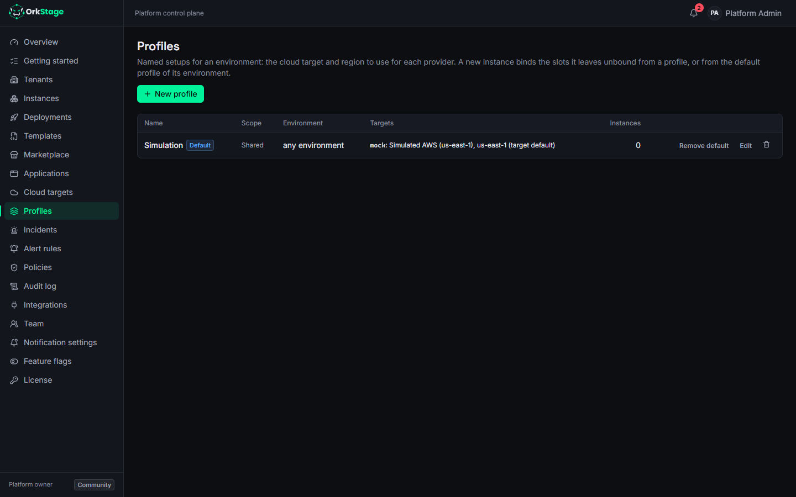
Task: Click the Getting started checklist icon
Action: pos(14,61)
